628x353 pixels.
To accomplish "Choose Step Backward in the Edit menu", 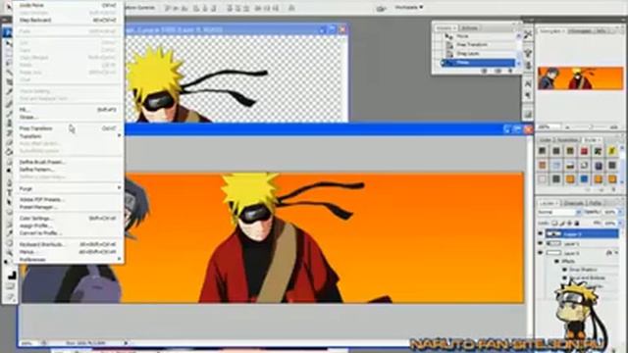I will pyautogui.click(x=68, y=20).
